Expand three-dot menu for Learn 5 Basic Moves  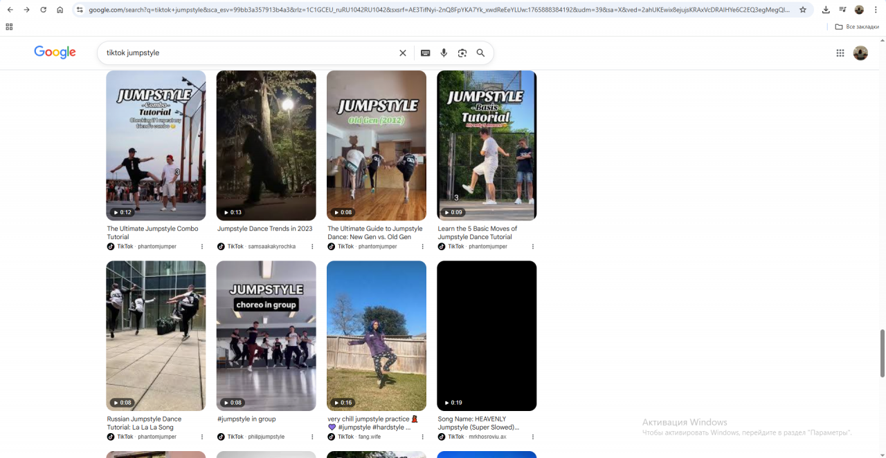(533, 247)
